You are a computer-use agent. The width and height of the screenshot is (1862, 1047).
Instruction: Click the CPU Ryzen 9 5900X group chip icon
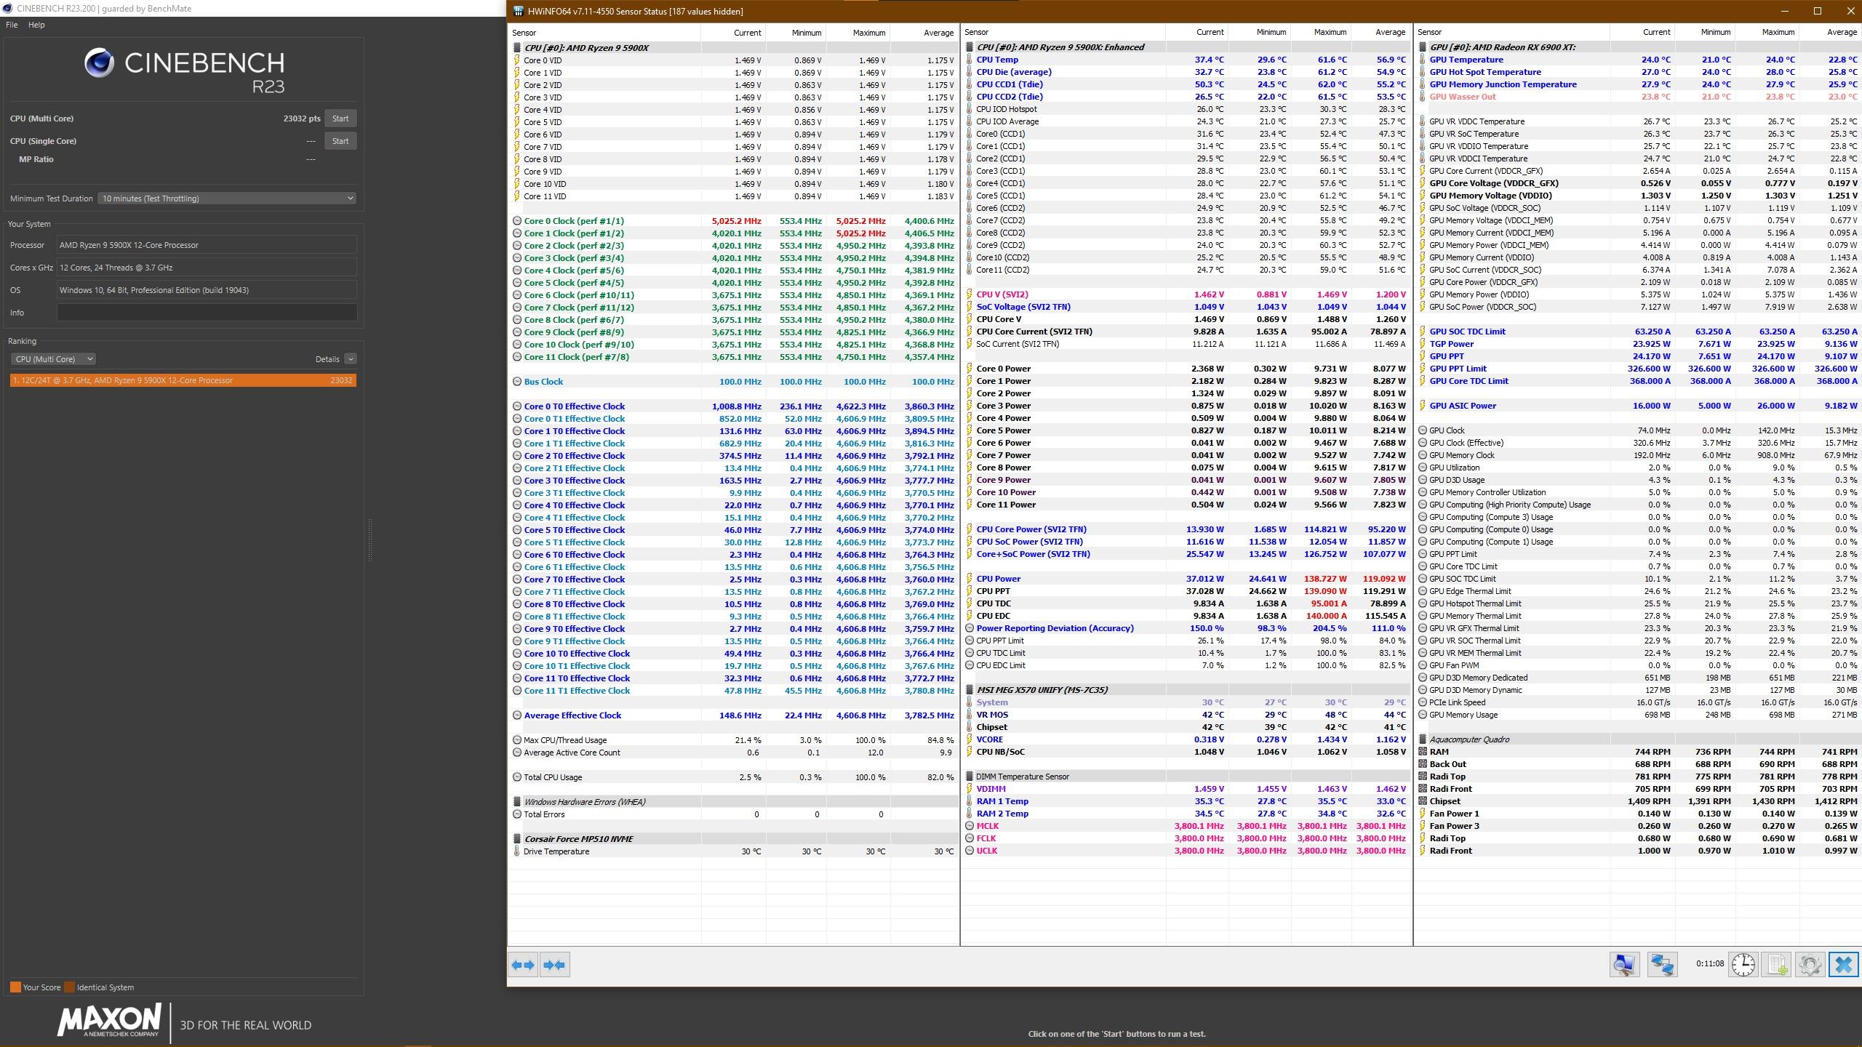[517, 47]
